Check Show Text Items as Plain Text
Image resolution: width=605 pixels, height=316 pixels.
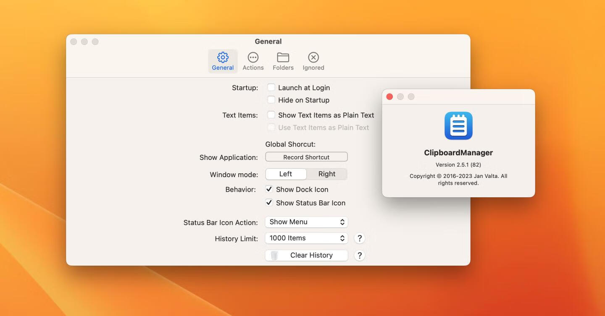pyautogui.click(x=271, y=115)
